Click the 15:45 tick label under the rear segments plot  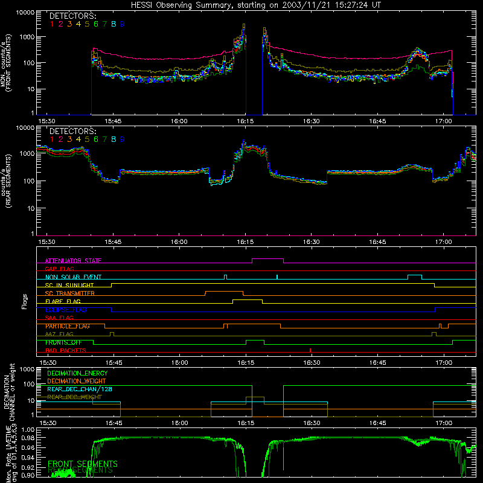(113, 242)
